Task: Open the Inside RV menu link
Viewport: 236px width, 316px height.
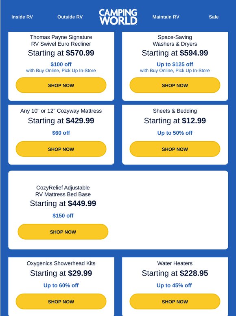Action: coord(22,17)
